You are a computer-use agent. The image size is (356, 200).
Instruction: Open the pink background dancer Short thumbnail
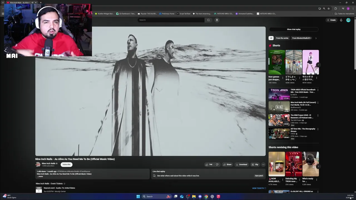pos(310,62)
